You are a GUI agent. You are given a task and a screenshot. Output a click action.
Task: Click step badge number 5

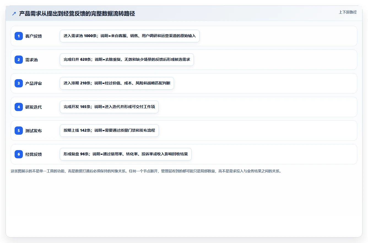click(19, 131)
